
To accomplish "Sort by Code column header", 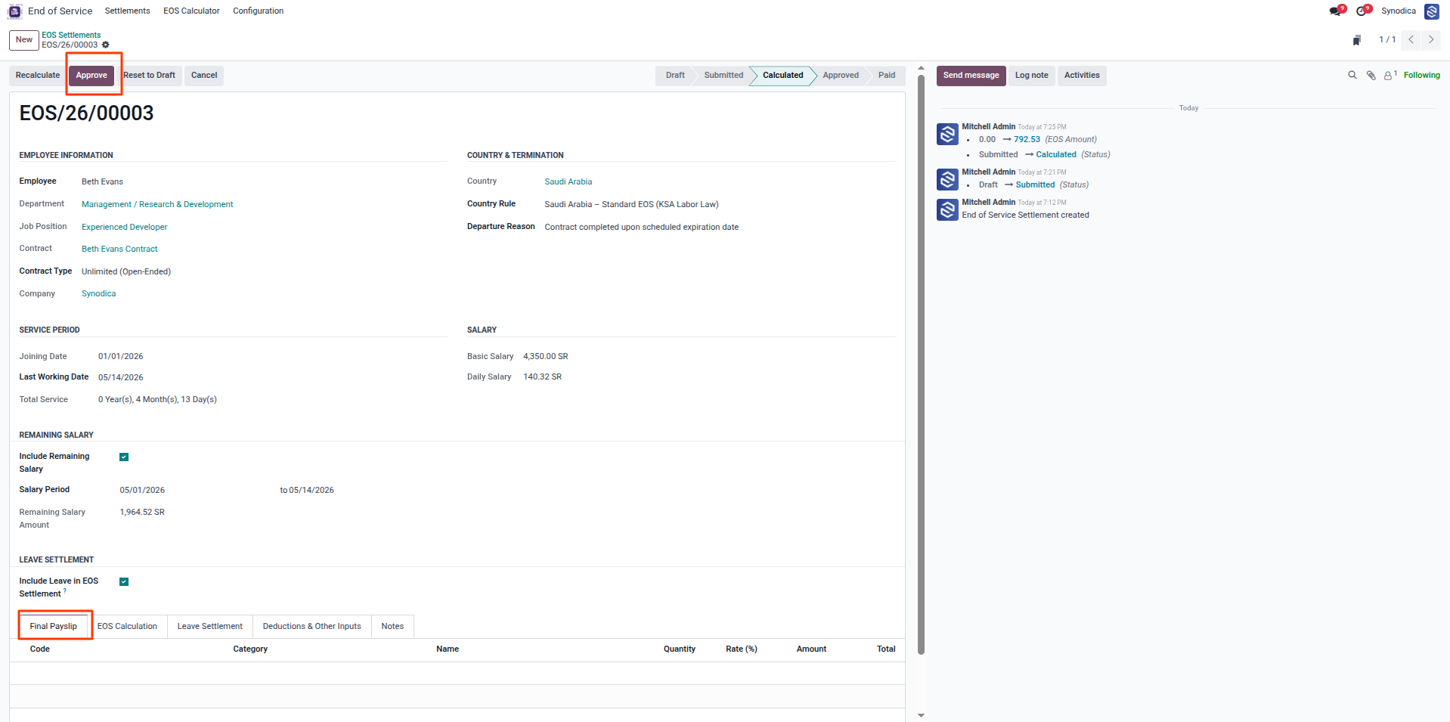I will tap(40, 649).
